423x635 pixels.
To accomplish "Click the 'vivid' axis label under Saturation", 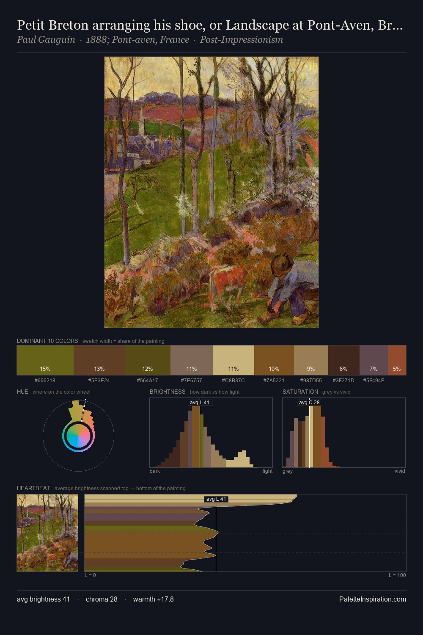I will coord(400,471).
